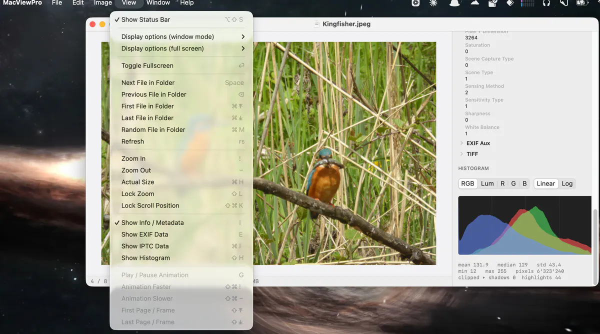Click the headphones icon in the menu bar
The image size is (600, 334).
click(546, 3)
